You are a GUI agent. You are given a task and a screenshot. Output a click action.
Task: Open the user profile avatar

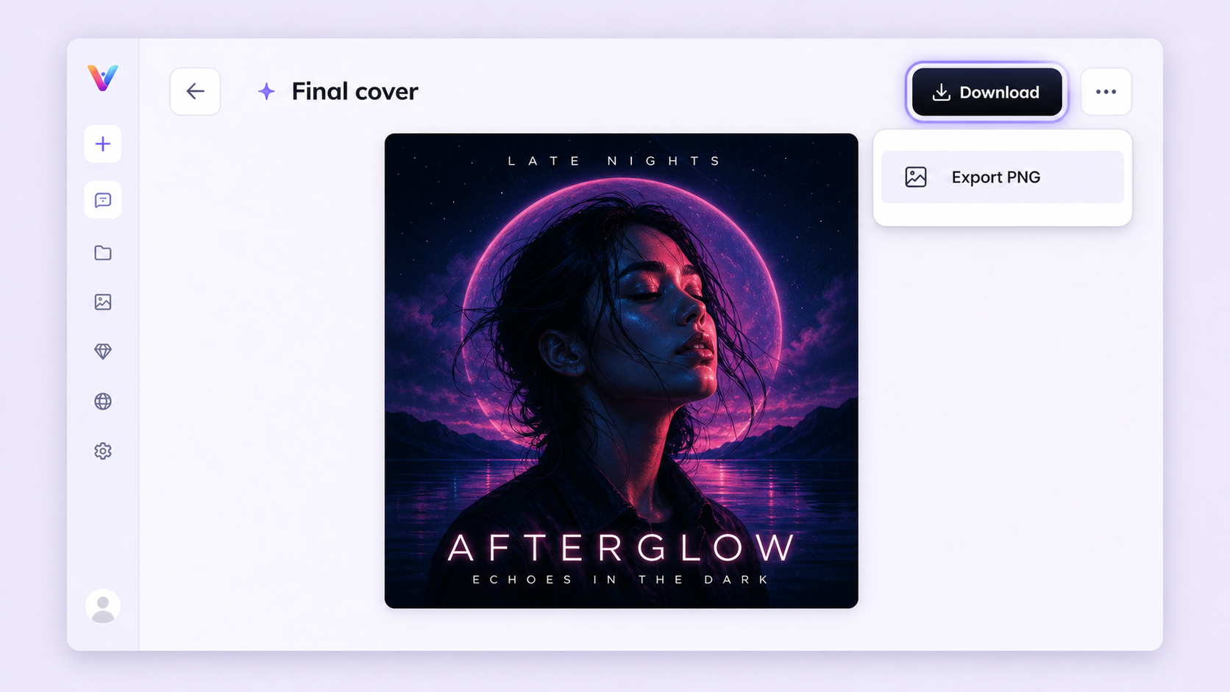103,607
